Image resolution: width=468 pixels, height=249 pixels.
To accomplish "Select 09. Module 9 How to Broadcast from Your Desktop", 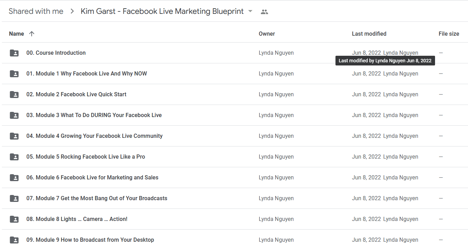I will coord(90,240).
